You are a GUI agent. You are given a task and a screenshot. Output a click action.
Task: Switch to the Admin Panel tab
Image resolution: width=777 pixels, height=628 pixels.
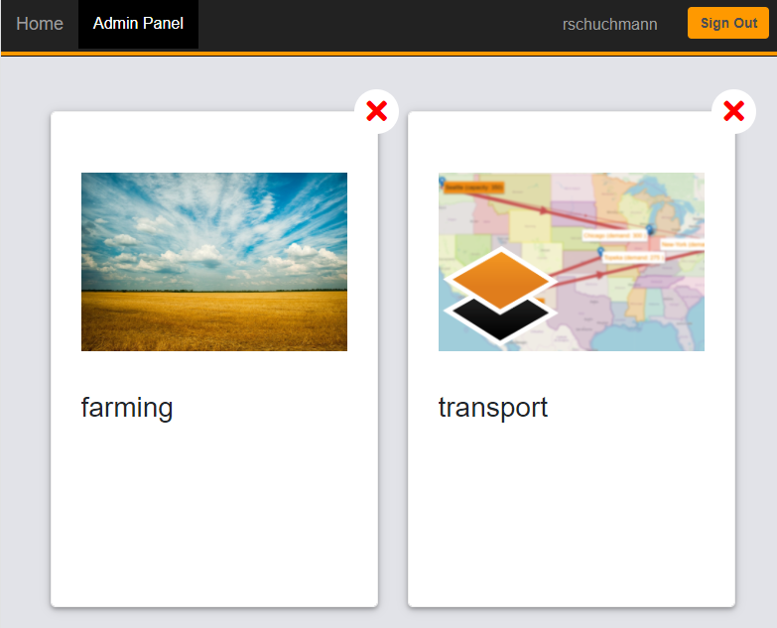tap(138, 24)
